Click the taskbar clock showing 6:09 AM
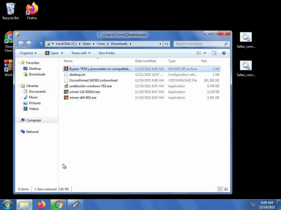The height and width of the screenshot is (210, 281). [267, 205]
